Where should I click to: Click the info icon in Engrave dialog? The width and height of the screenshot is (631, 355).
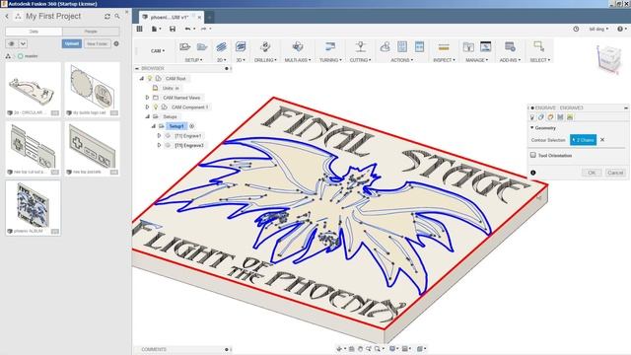[x=532, y=173]
